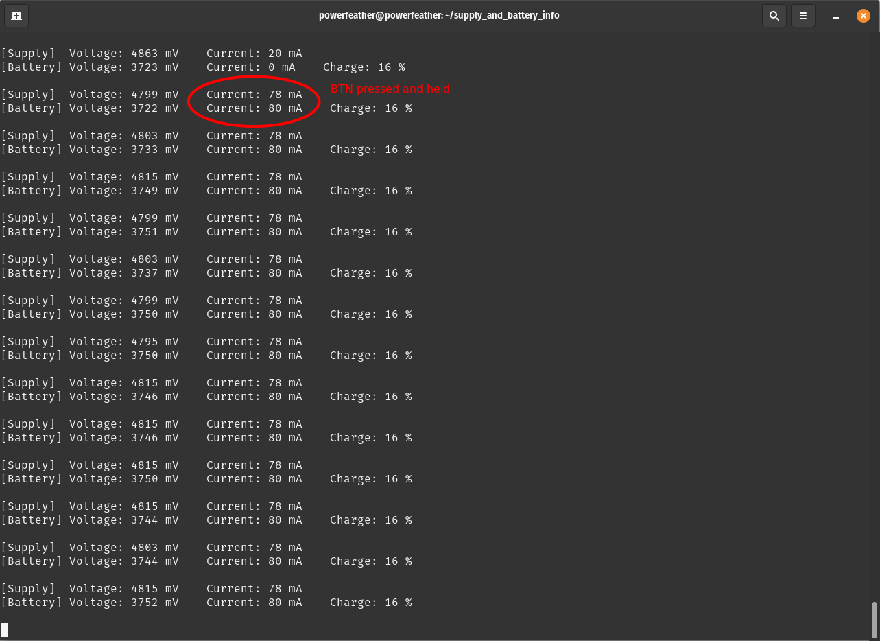Image resolution: width=880 pixels, height=641 pixels.
Task: Click the supply voltage value 4795 mV
Action: pyautogui.click(x=154, y=342)
